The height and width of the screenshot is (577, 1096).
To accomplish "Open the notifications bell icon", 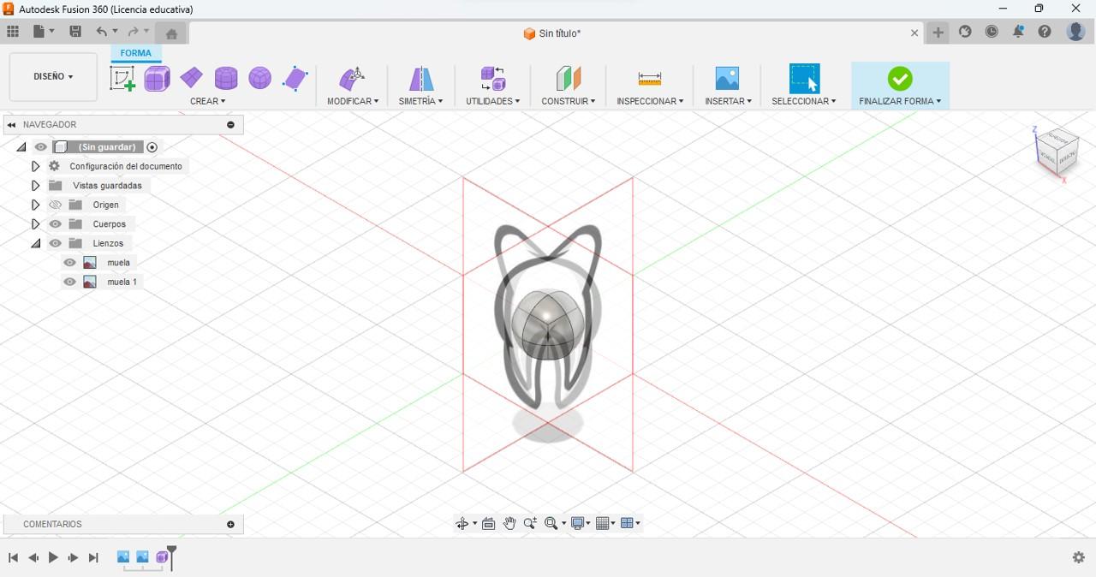I will point(1018,32).
